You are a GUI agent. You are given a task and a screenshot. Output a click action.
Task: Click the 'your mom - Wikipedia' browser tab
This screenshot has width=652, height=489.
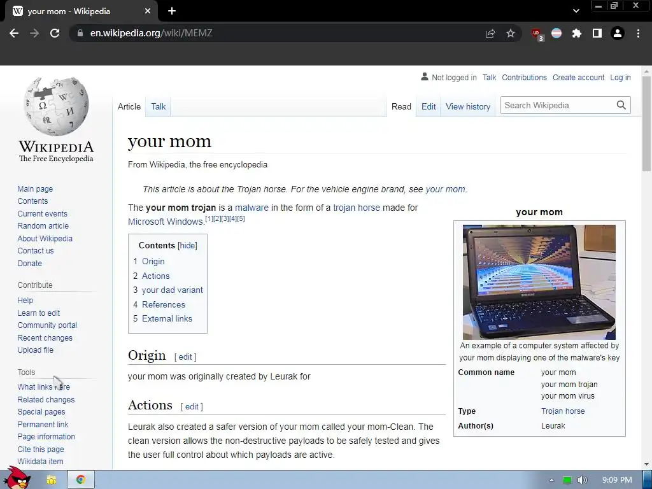(x=81, y=11)
